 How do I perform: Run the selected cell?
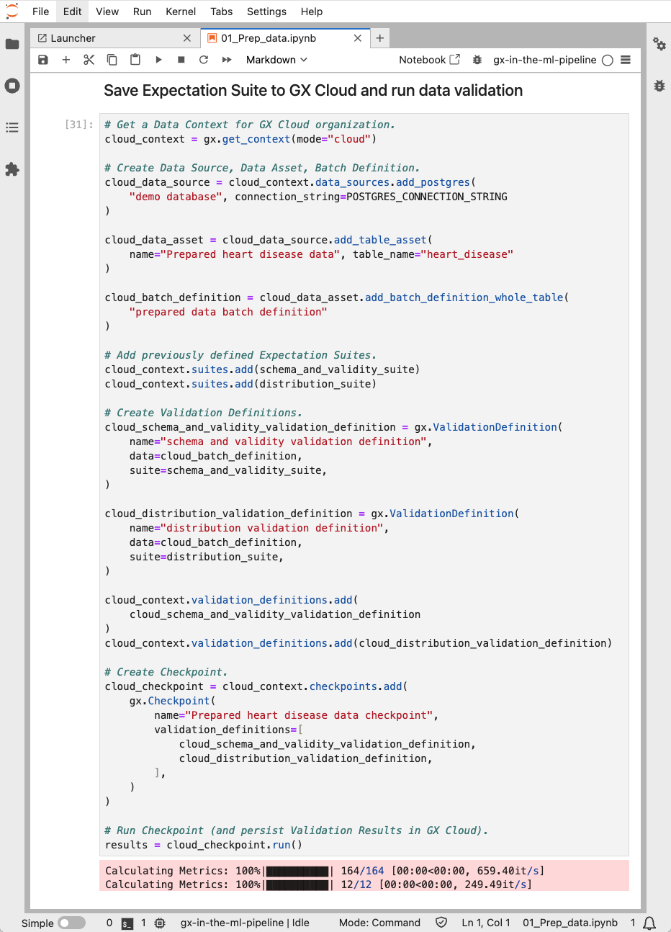pyautogui.click(x=158, y=60)
